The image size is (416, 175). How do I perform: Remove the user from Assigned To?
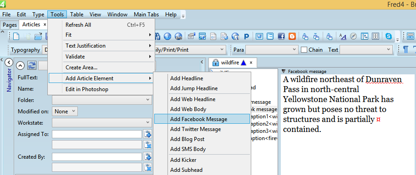tap(147, 145)
